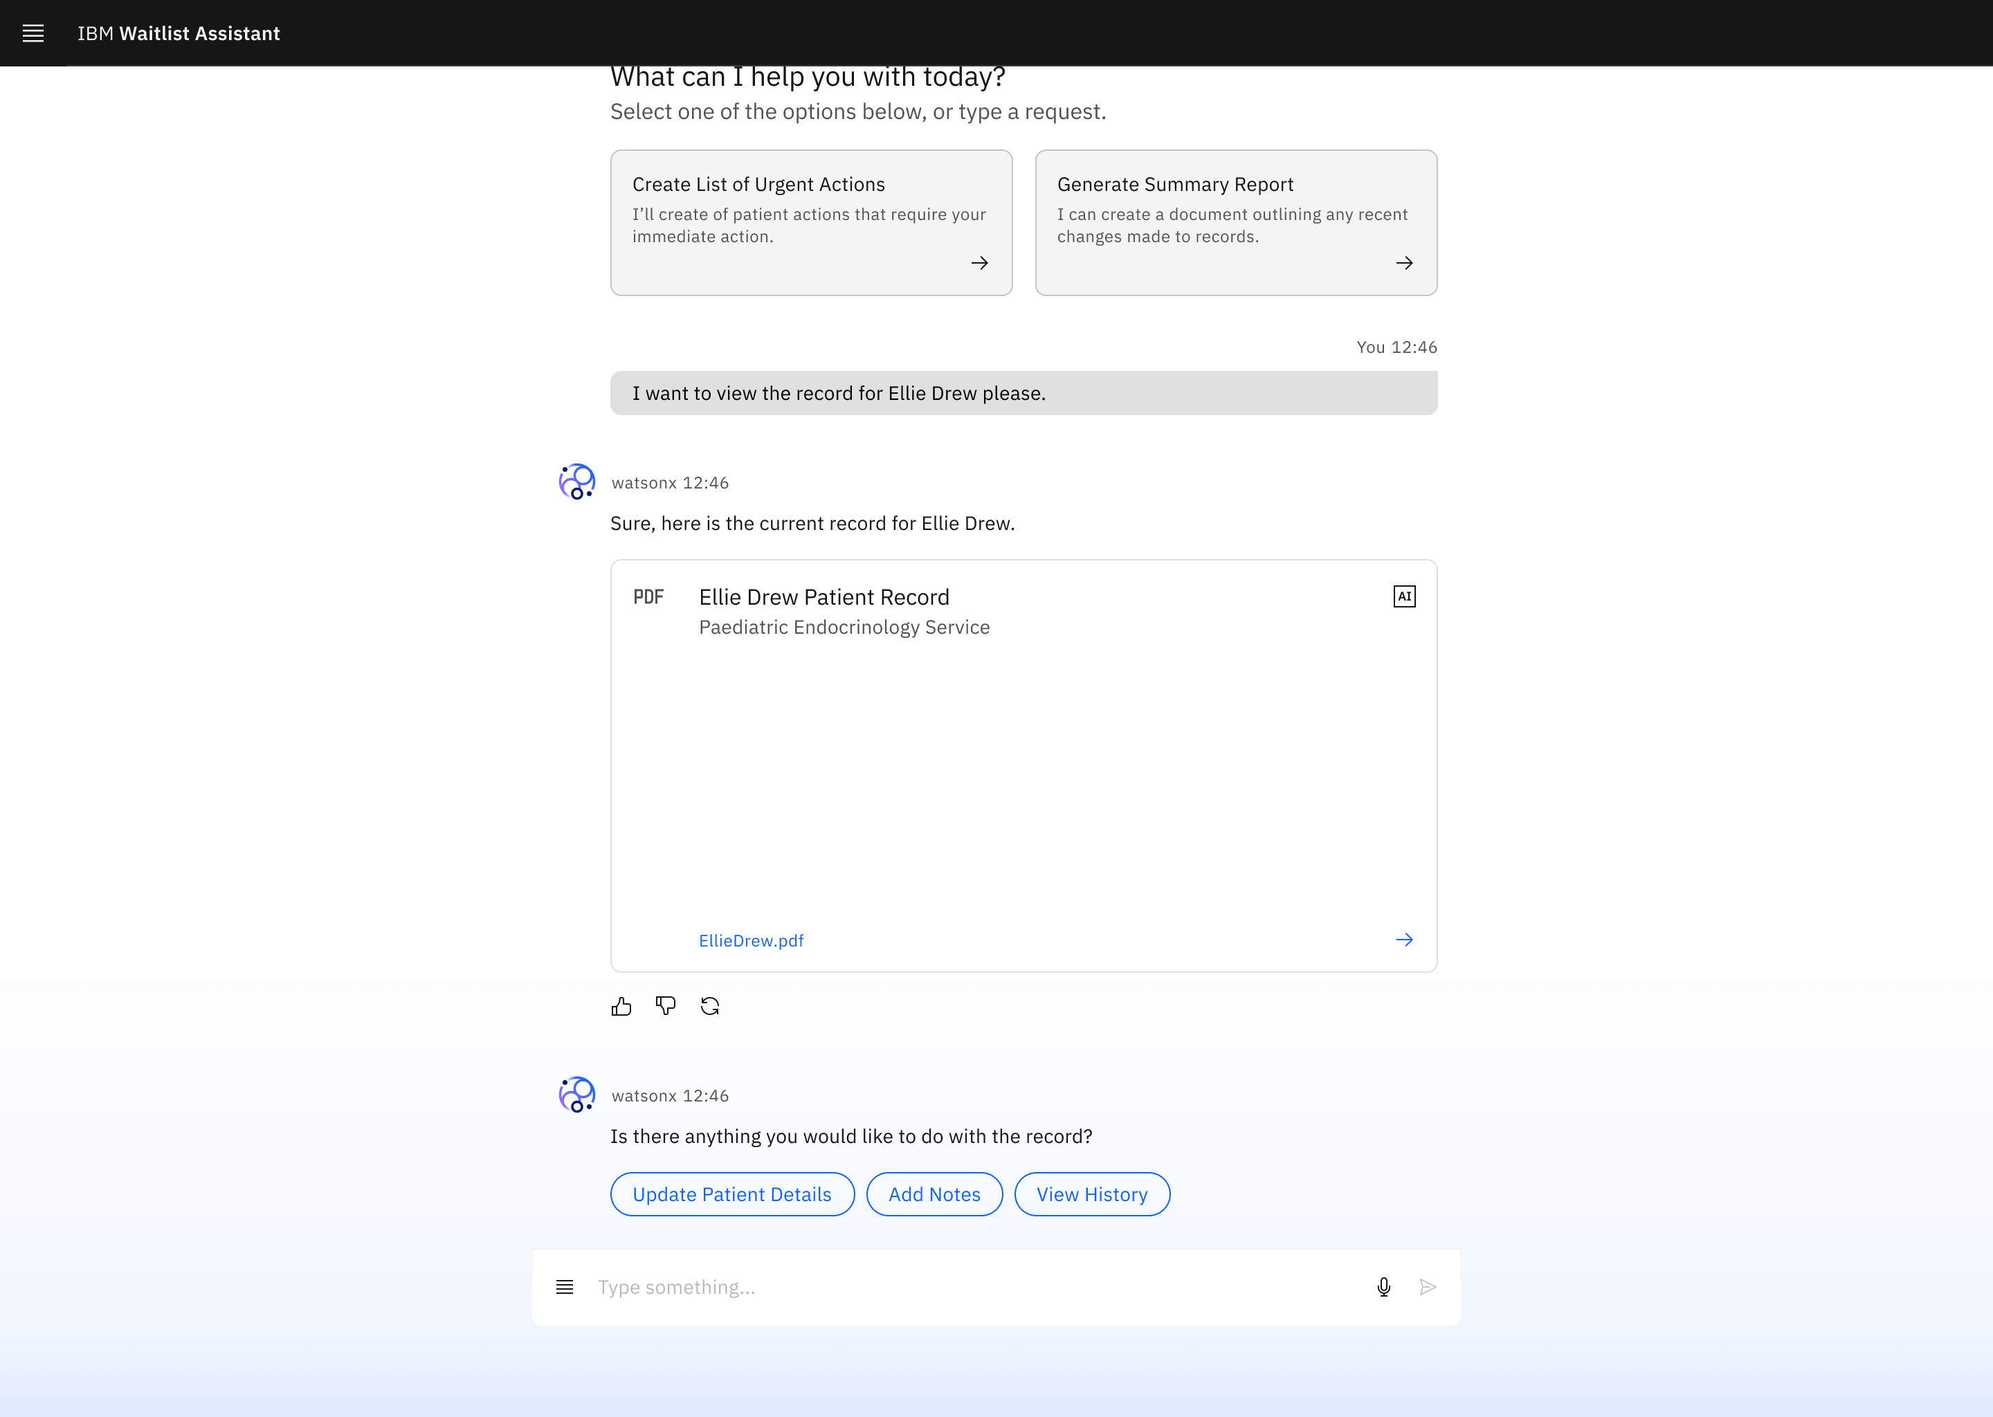Click the AI label on patient record
1993x1417 pixels.
1404,597
